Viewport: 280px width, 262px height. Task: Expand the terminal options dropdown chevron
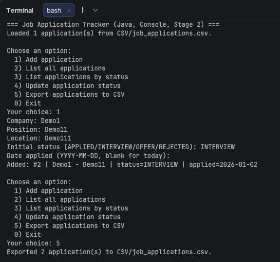pyautogui.click(x=95, y=10)
